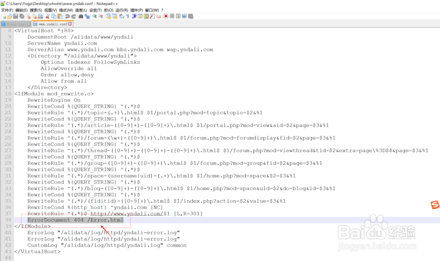
Task: Click the Save recorded macro icon
Action: tap(191, 16)
